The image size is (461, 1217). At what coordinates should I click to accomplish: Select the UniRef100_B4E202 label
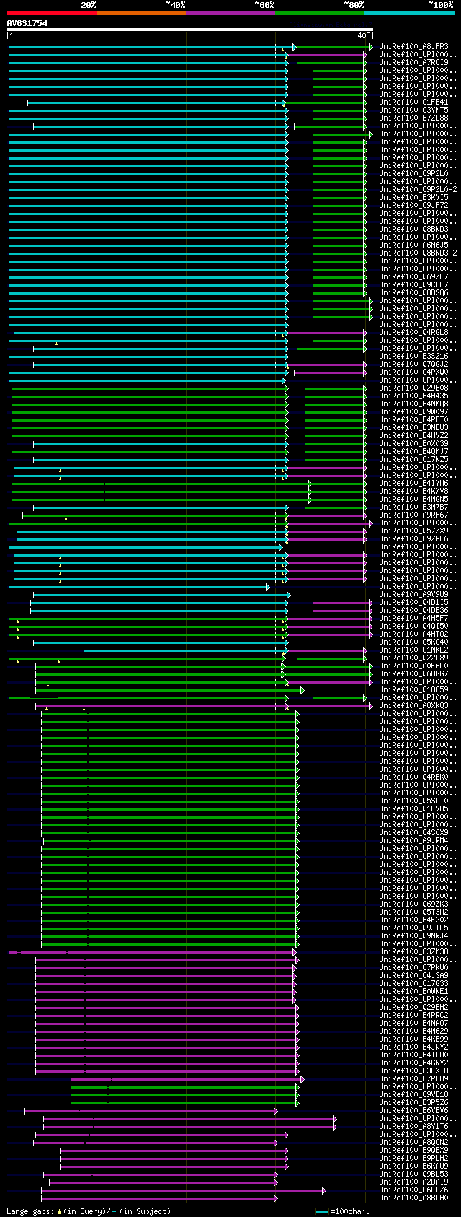413,920
